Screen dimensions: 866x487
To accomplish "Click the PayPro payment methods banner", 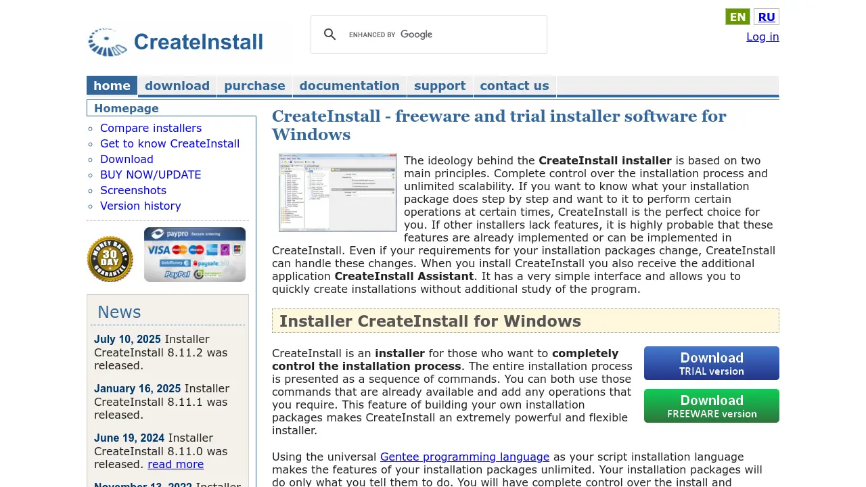I will [x=195, y=254].
